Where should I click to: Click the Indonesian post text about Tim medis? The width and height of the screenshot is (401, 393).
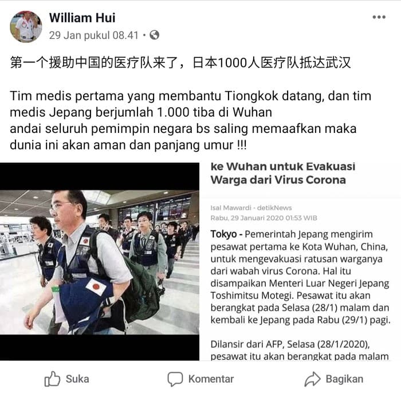point(191,120)
